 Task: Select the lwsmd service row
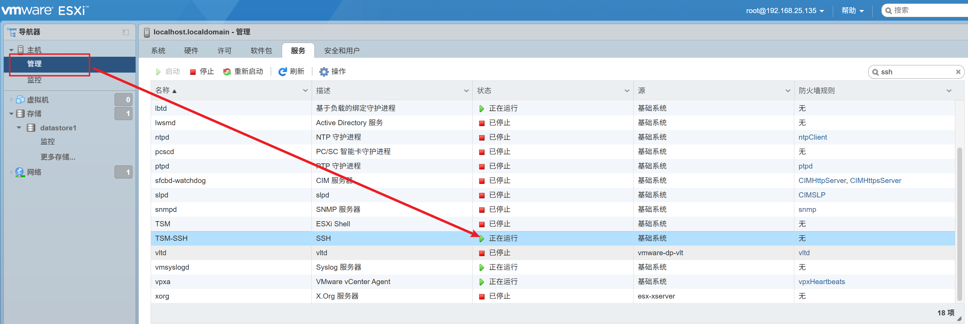(552, 122)
